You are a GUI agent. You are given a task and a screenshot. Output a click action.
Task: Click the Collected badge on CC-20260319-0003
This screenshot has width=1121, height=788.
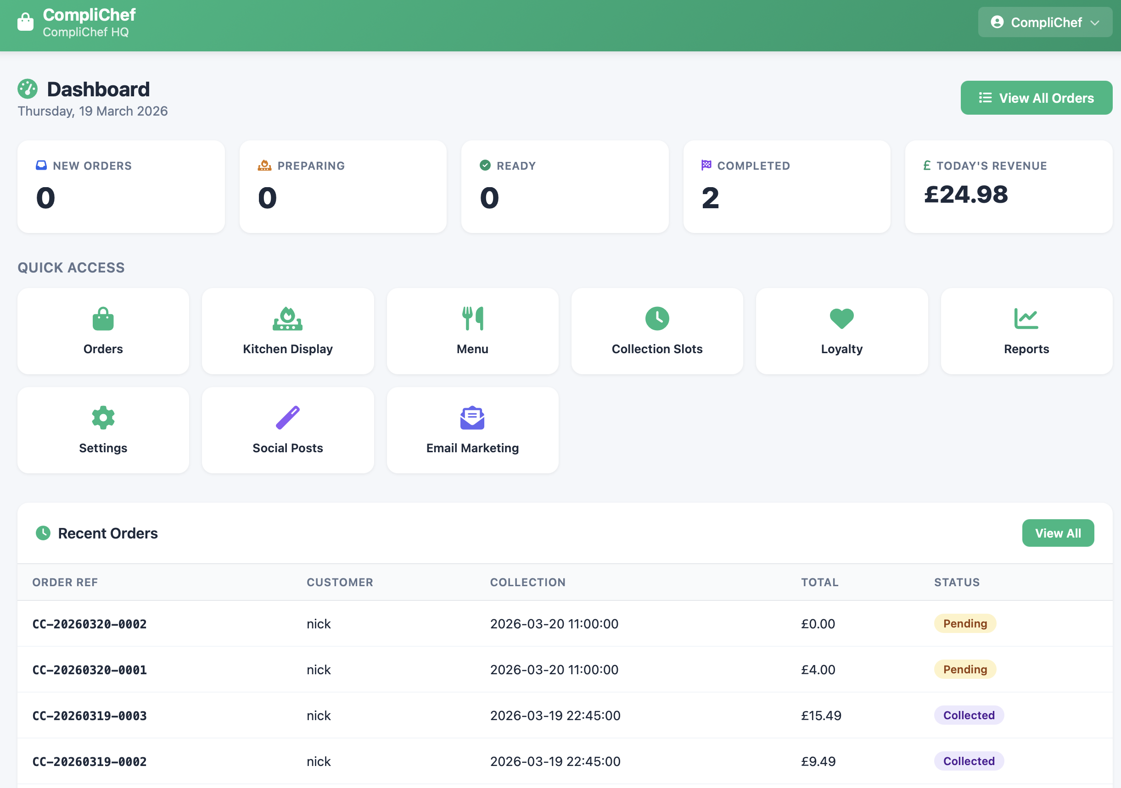(x=968, y=715)
